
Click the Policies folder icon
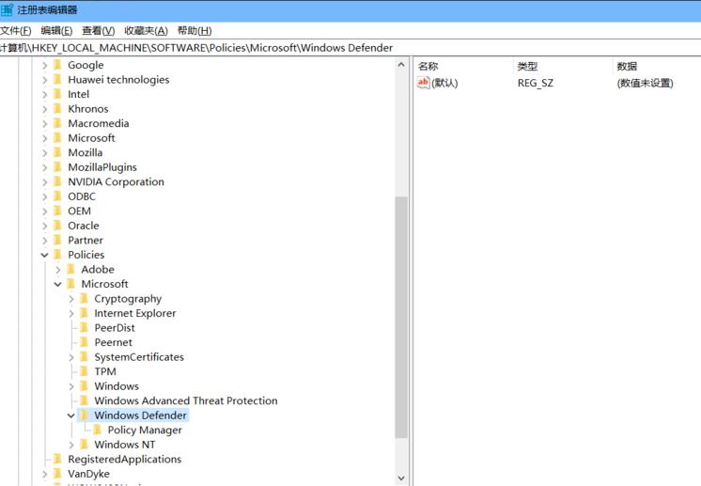(x=57, y=255)
